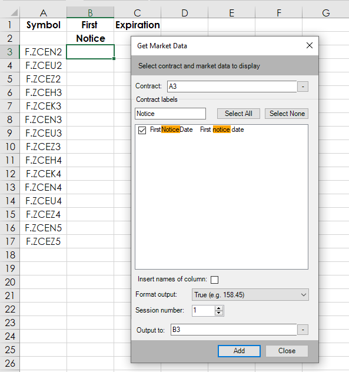Image resolution: width=349 pixels, height=372 pixels.
Task: Select row 10 header
Action: pos(10,147)
